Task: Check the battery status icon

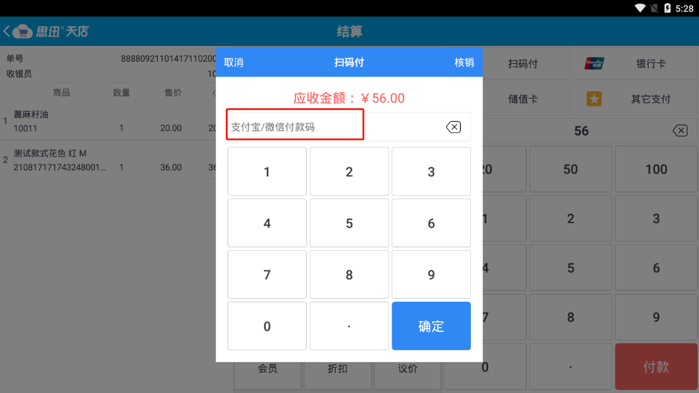Action: (x=668, y=8)
